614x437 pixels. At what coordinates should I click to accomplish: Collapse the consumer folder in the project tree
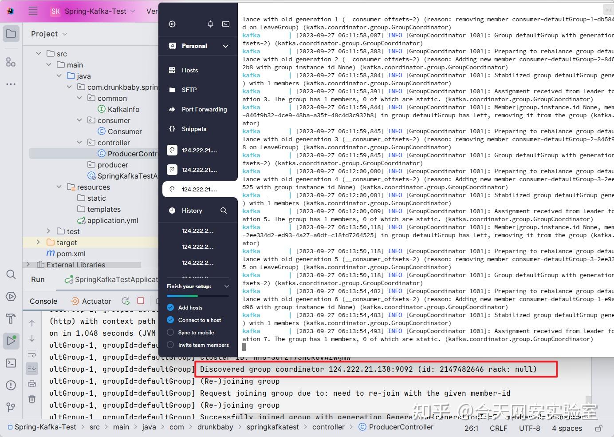point(79,120)
